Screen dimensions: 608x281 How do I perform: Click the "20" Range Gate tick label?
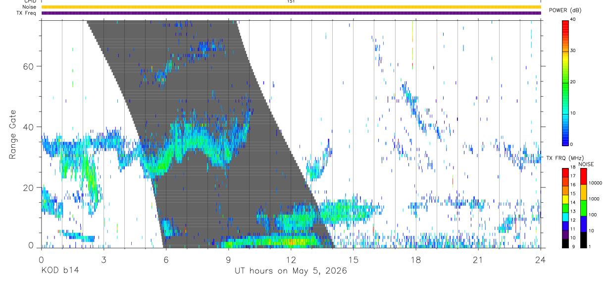click(x=29, y=188)
